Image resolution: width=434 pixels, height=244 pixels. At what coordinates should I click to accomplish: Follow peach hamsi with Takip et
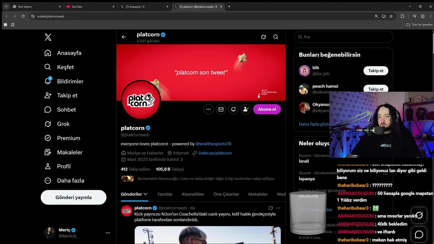click(376, 89)
